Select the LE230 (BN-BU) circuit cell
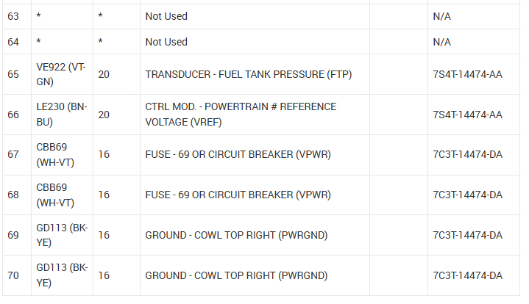 (61, 115)
